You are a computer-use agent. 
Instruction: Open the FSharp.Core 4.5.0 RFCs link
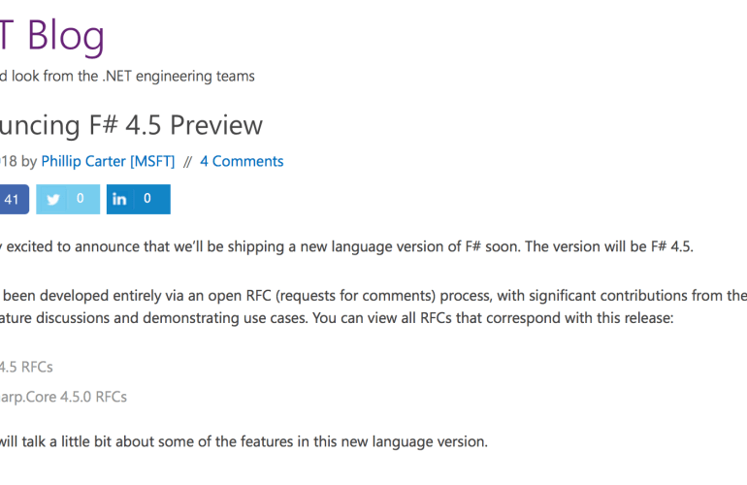(63, 396)
